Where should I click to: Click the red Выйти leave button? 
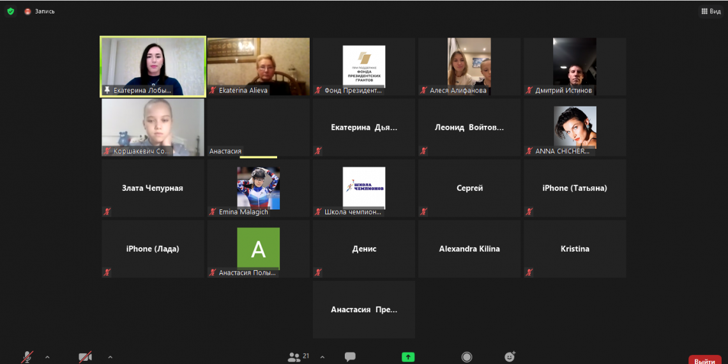pyautogui.click(x=704, y=361)
